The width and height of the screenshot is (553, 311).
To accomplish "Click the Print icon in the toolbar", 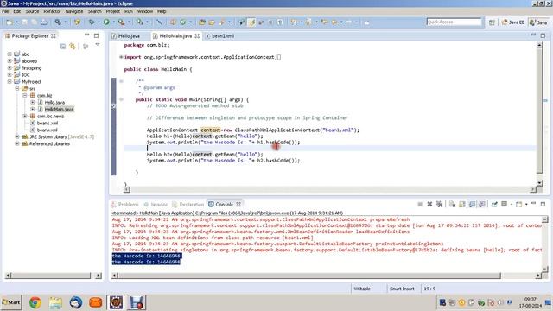I will click(x=44, y=22).
